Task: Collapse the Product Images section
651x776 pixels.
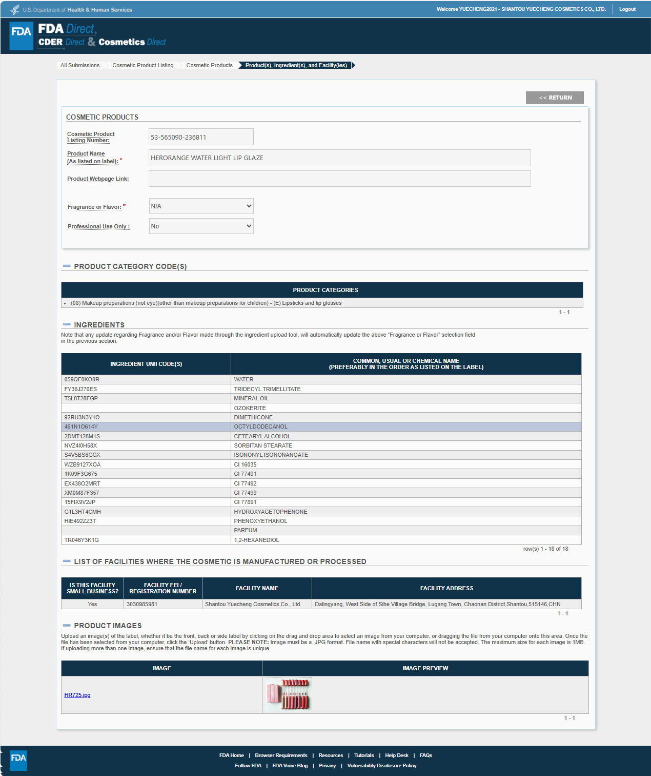Action: pos(67,625)
